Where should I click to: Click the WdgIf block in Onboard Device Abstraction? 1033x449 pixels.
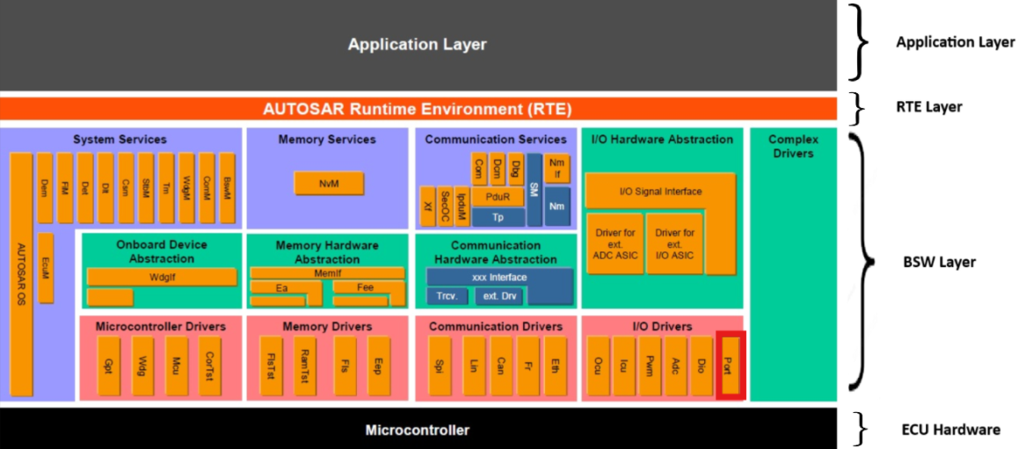pyautogui.click(x=162, y=277)
